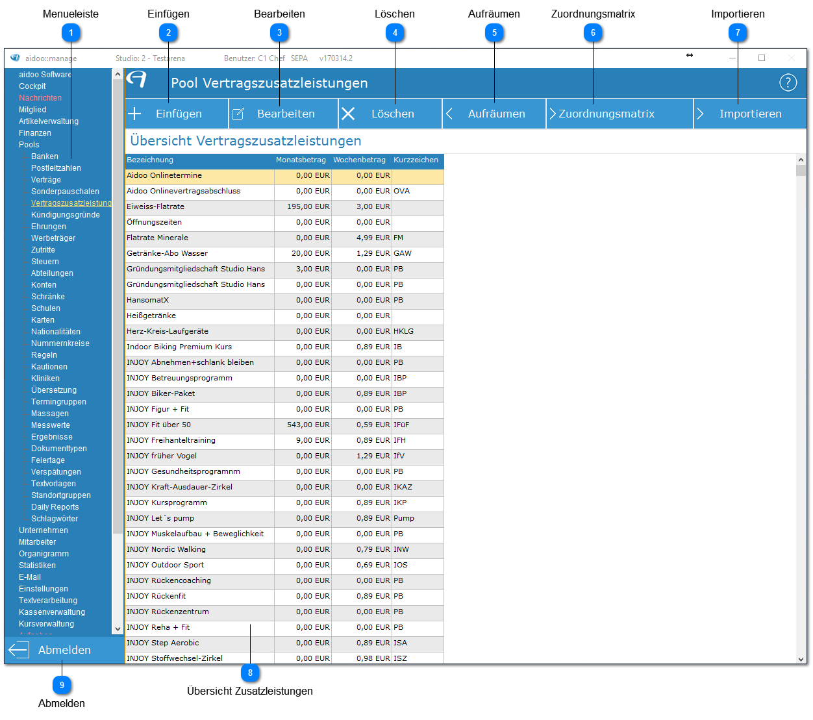Screen dimensions: 813x720
Task: Click the table vertical scrollbar thumb
Action: point(801,171)
